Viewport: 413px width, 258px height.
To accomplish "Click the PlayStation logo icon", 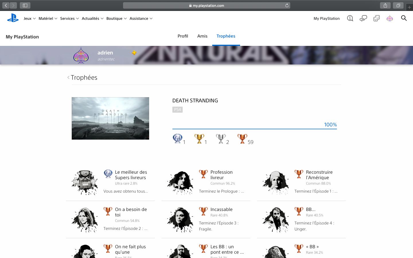I will (13, 18).
